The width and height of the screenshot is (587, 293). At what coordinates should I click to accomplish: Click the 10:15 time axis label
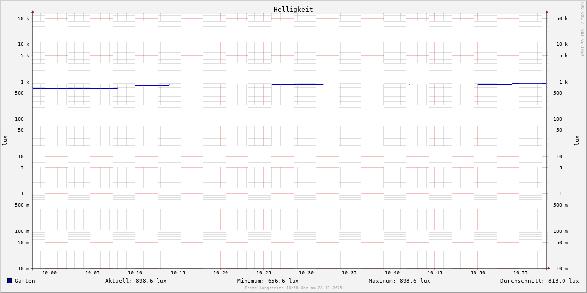click(178, 273)
